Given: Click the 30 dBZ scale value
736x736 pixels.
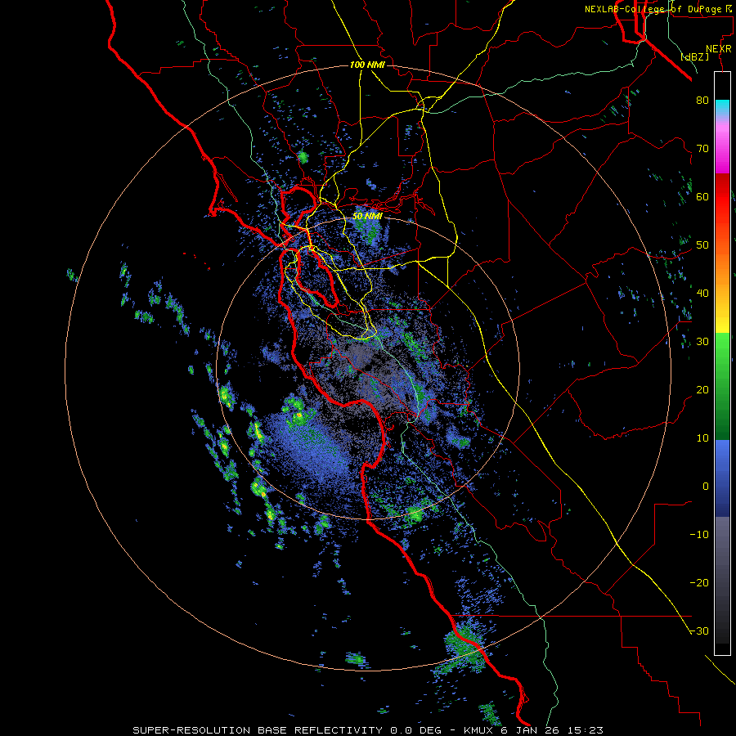Looking at the screenshot, I should pyautogui.click(x=702, y=342).
